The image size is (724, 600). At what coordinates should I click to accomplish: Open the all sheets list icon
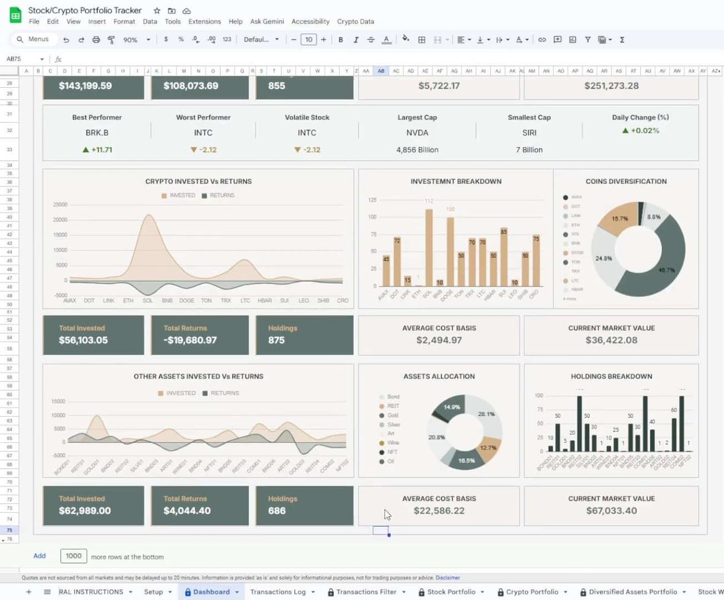pyautogui.click(x=47, y=592)
